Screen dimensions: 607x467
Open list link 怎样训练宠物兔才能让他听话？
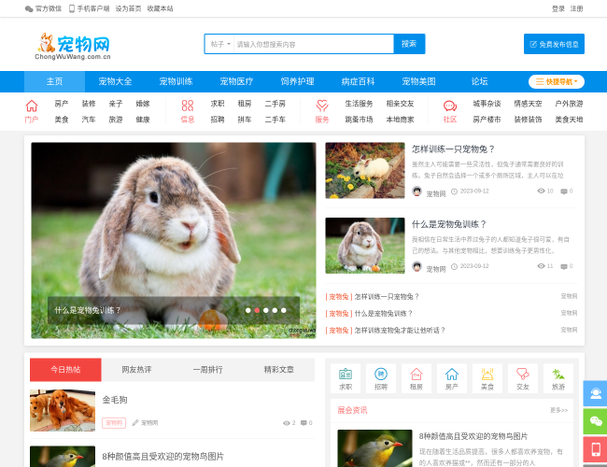400,331
